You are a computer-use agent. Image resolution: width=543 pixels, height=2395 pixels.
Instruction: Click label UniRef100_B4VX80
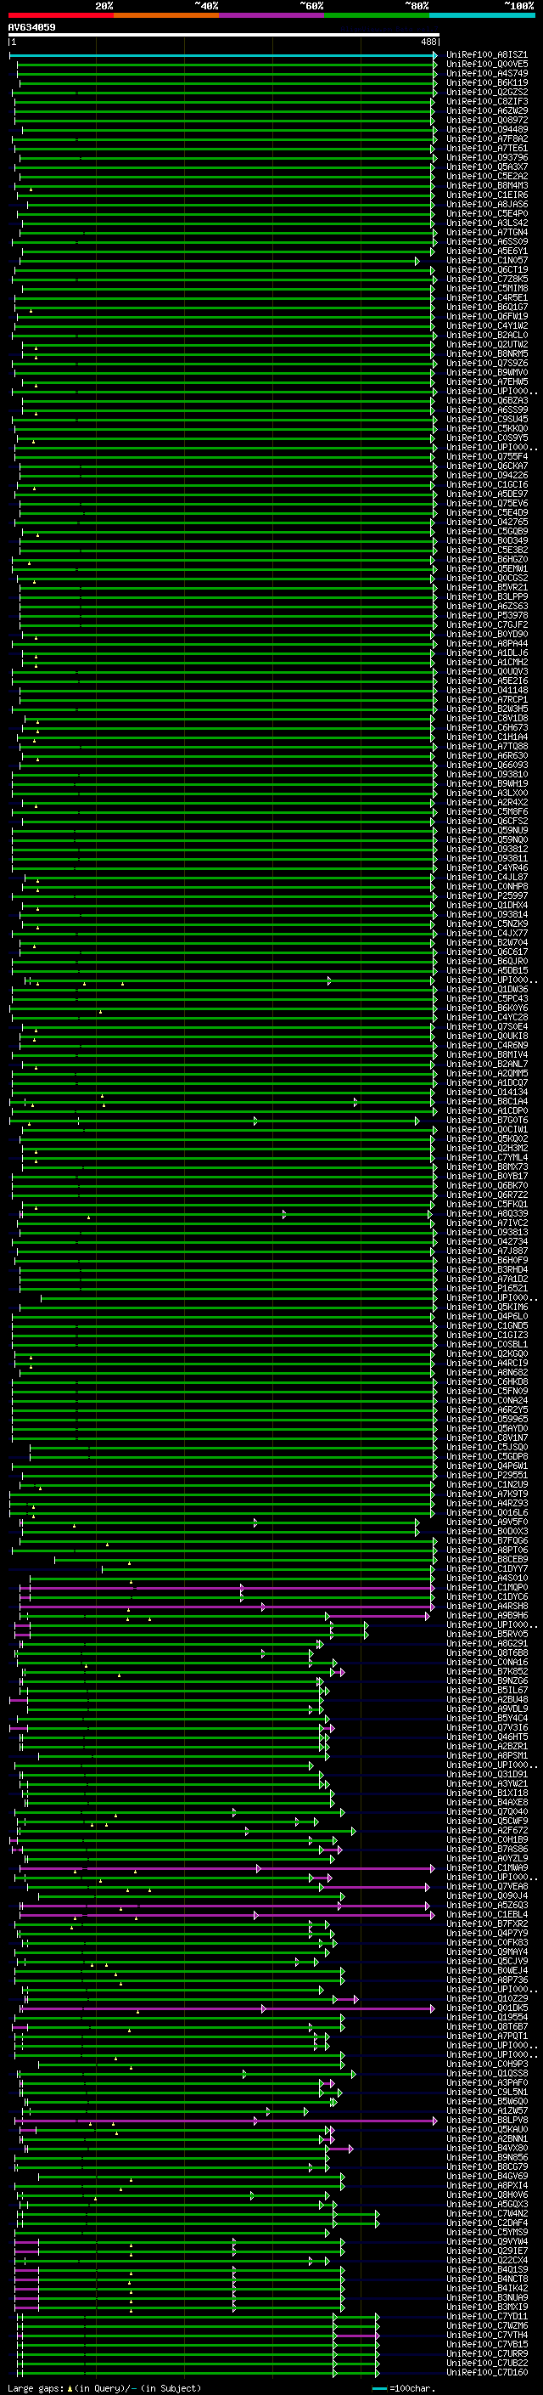(x=487, y=2148)
